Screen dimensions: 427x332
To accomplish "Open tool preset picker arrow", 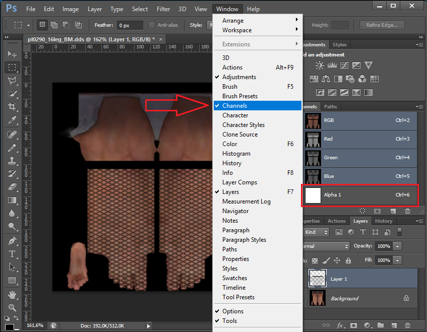I will tap(28, 25).
